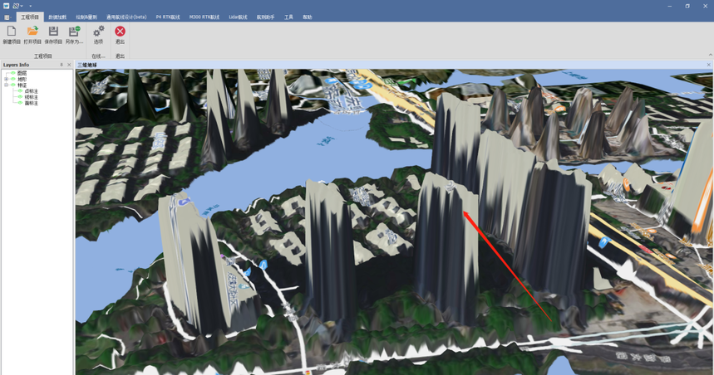Viewport: 714px width, 375px height.
Task: Open the 绘制&量测 tab
Action: [86, 17]
